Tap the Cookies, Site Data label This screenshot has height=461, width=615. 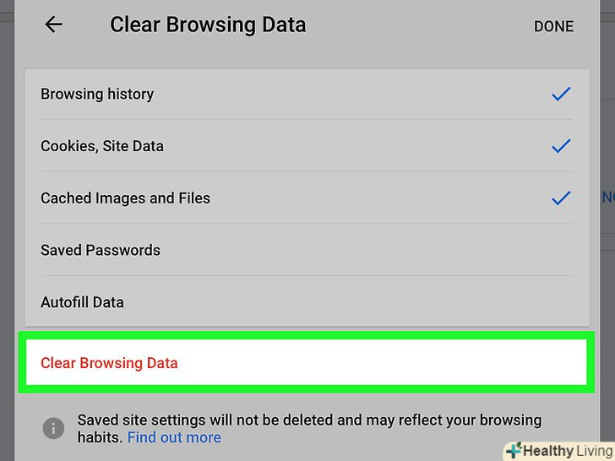[102, 146]
